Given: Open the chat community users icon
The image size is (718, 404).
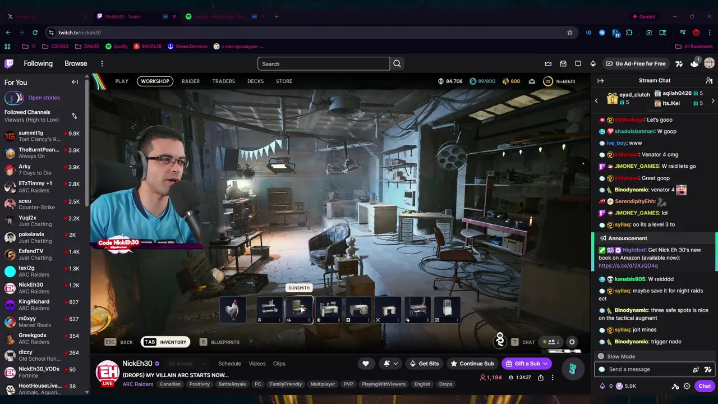Looking at the screenshot, I should click(x=709, y=81).
